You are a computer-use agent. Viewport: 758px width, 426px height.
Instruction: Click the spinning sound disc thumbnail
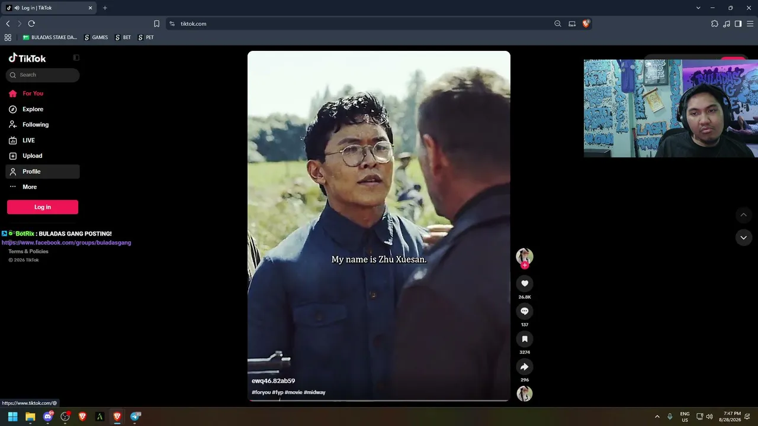pyautogui.click(x=525, y=393)
